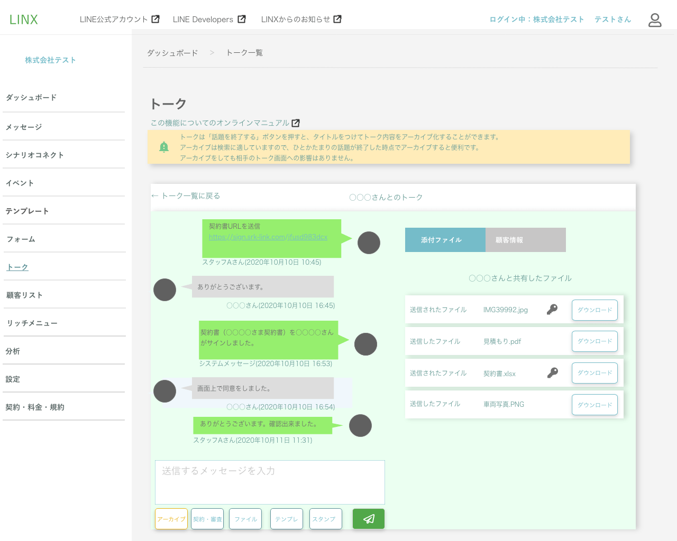Click key icon beside 契約書.xlsx
The width and height of the screenshot is (677, 541).
coord(552,373)
